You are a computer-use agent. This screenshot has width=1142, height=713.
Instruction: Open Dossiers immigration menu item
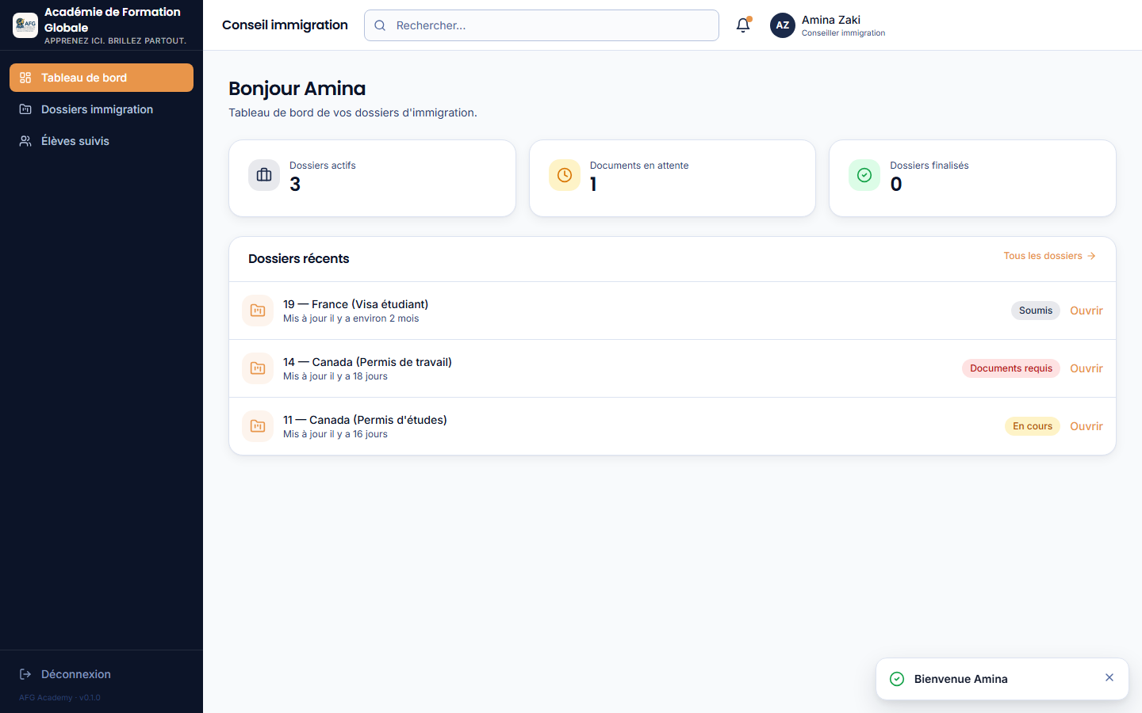pyautogui.click(x=102, y=109)
